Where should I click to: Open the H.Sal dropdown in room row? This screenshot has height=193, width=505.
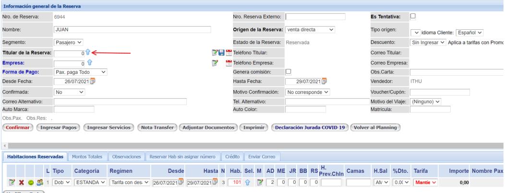coord(381,182)
